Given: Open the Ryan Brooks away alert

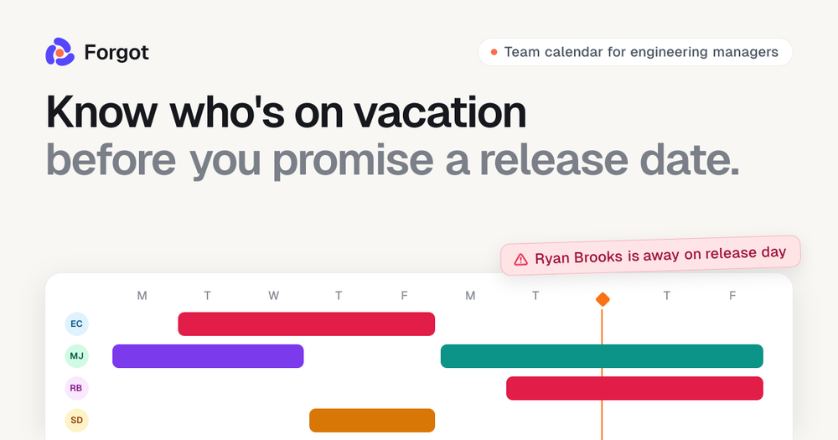Looking at the screenshot, I should (x=650, y=256).
